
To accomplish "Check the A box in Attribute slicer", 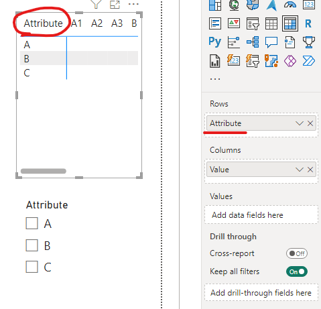I will [x=31, y=223].
